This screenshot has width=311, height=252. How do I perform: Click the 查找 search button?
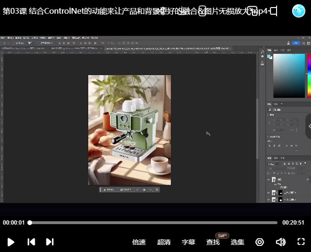coord(213,242)
